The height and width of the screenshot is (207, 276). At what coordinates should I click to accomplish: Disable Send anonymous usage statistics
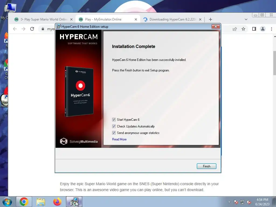tap(114, 133)
